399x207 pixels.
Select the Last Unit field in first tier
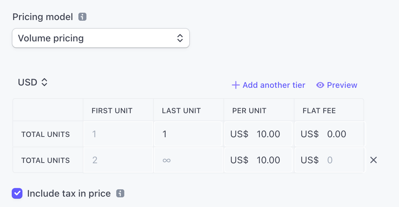pos(188,134)
